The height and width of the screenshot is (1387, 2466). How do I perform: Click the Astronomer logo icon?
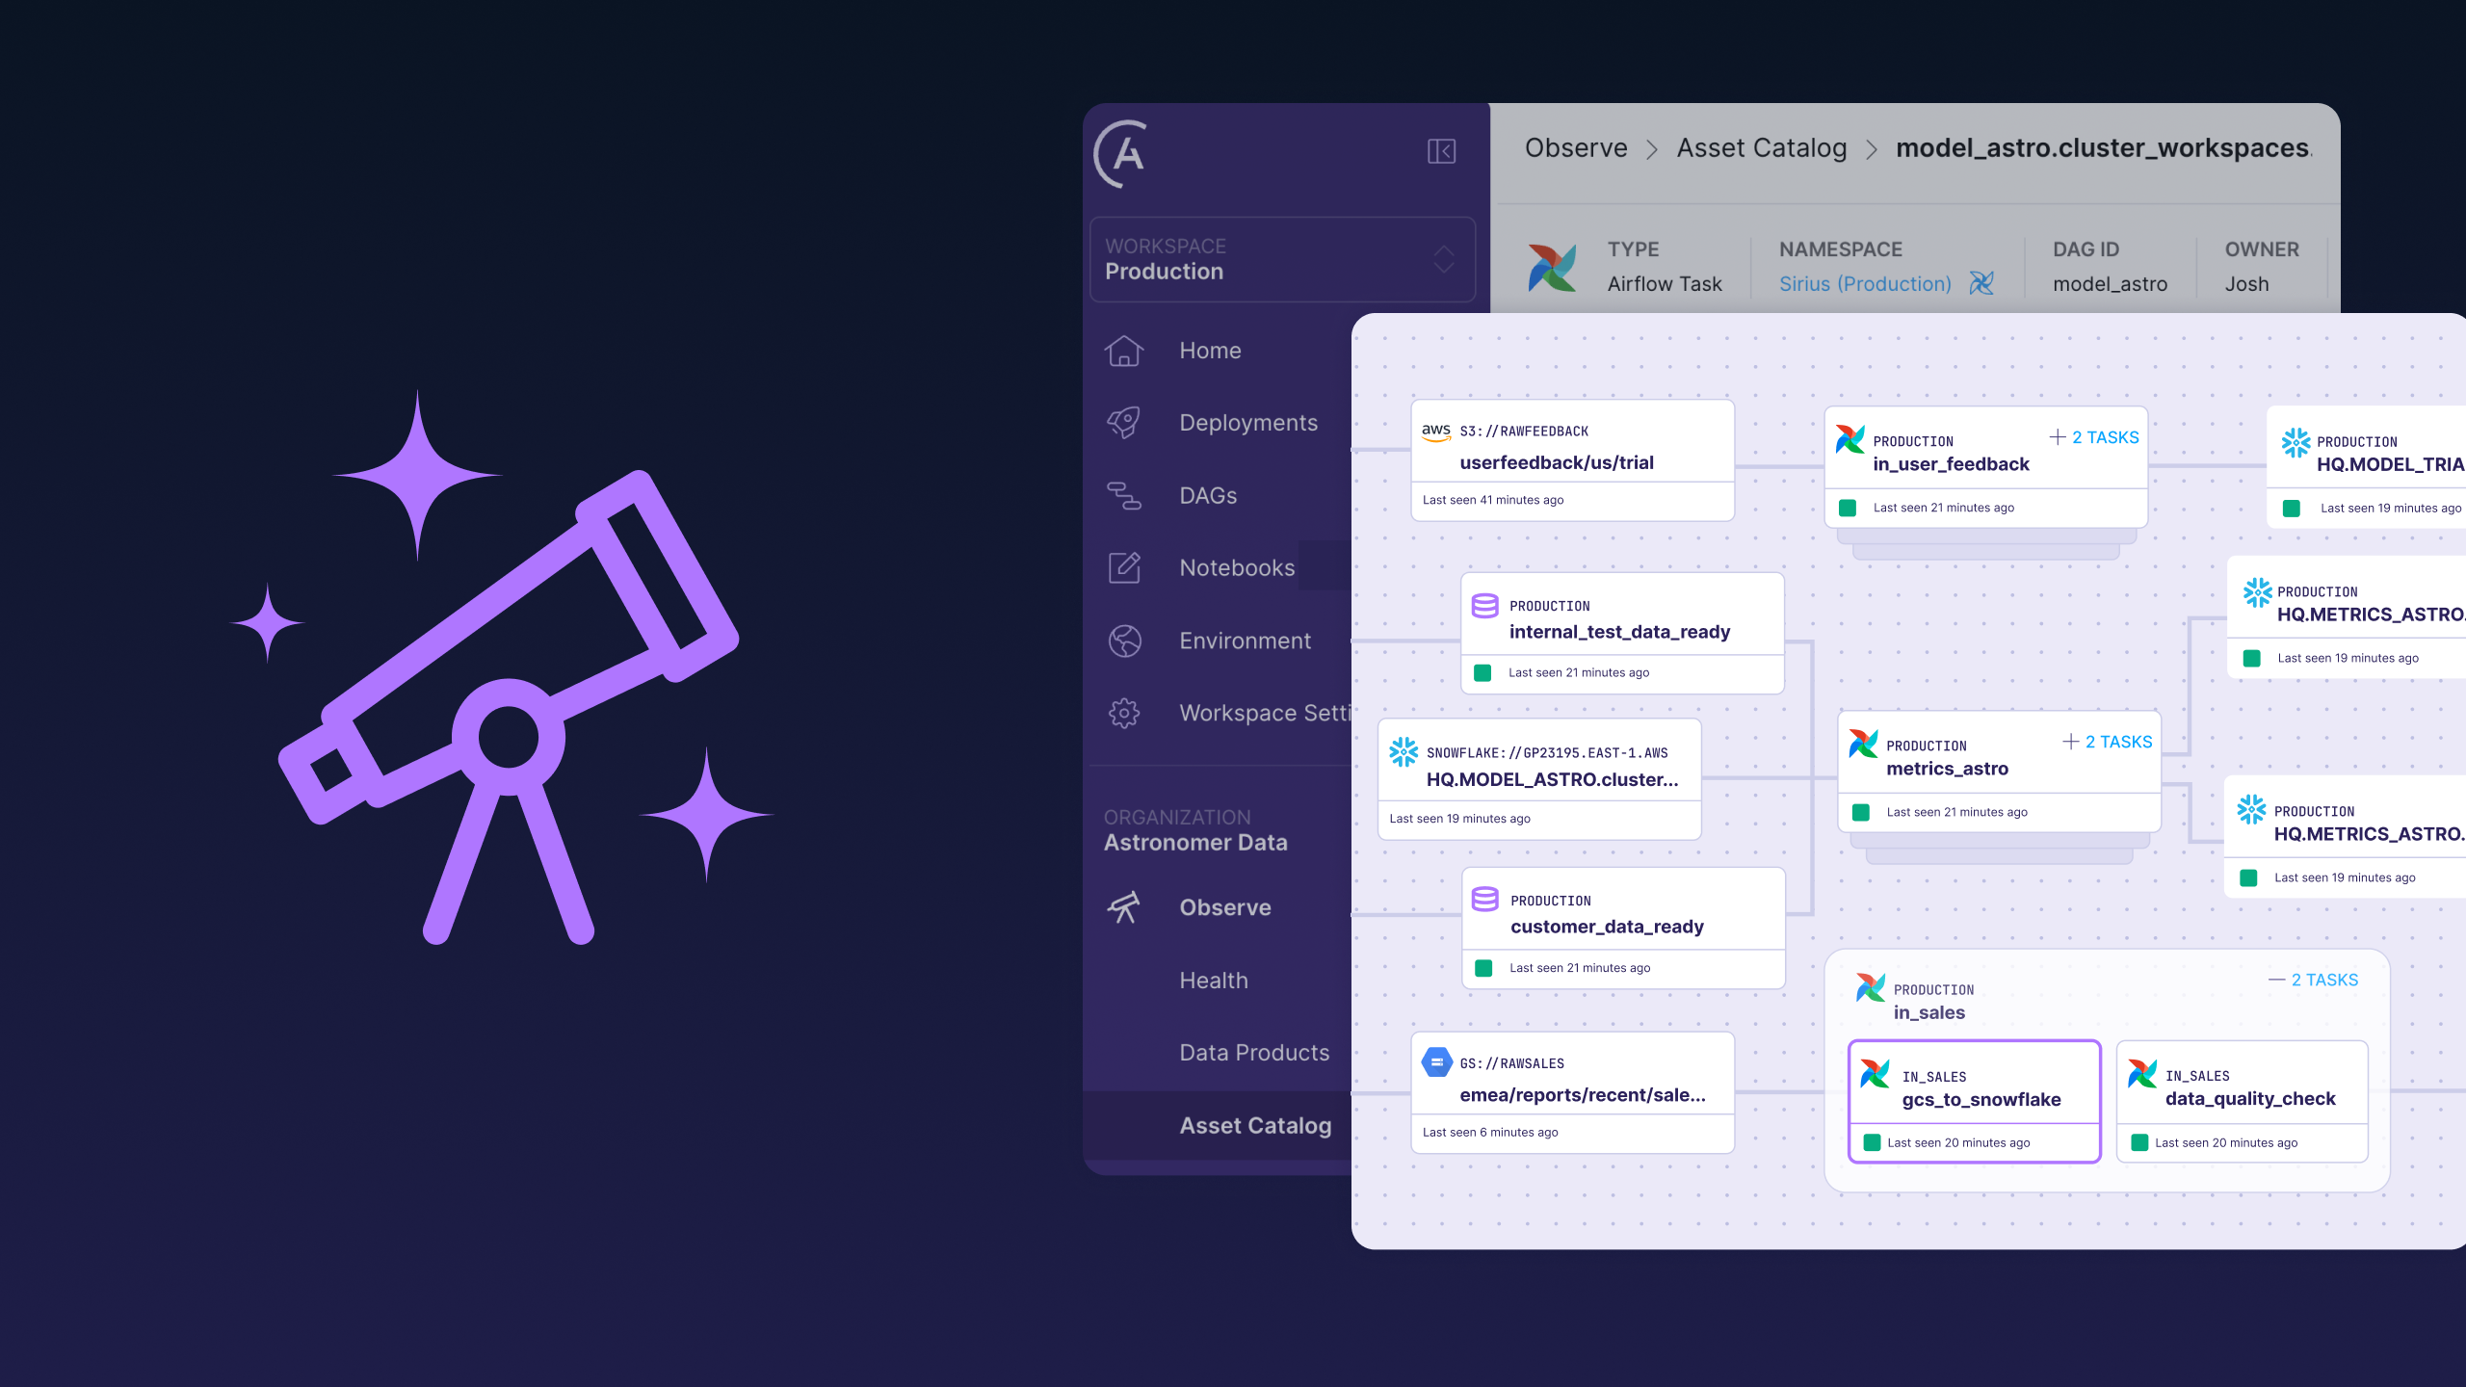coord(1121,154)
